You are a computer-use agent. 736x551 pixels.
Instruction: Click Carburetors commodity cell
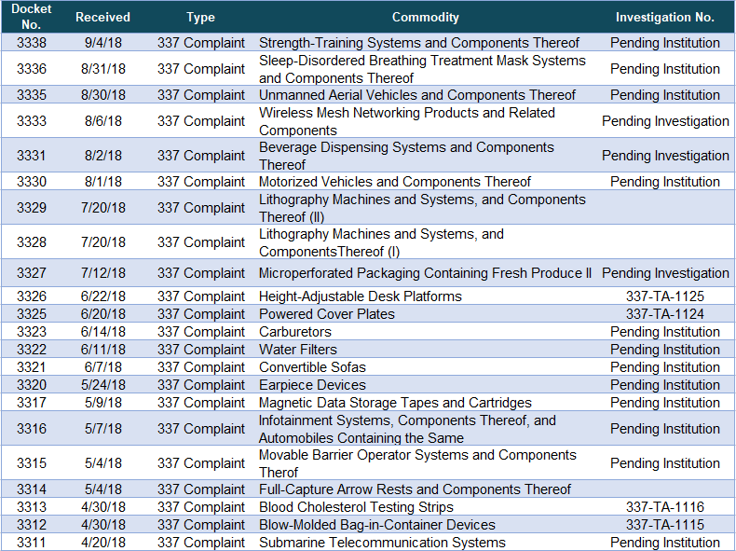click(x=295, y=332)
